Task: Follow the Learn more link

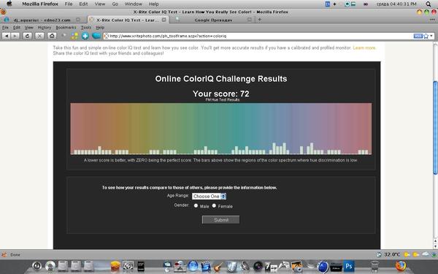Action: pyautogui.click(x=364, y=47)
